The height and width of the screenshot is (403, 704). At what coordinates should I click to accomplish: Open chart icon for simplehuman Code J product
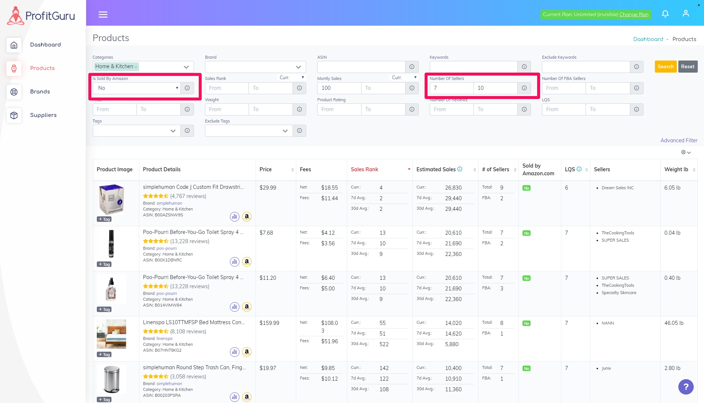[235, 217]
